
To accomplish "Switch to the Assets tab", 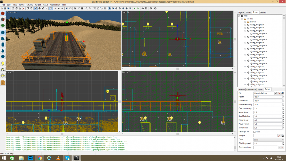I will [248, 13].
